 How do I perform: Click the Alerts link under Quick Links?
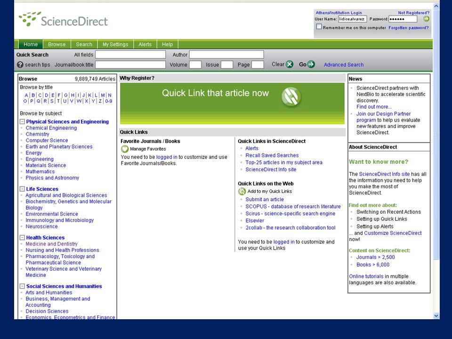click(251, 148)
